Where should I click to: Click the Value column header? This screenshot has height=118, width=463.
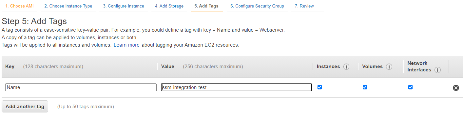[x=168, y=66]
